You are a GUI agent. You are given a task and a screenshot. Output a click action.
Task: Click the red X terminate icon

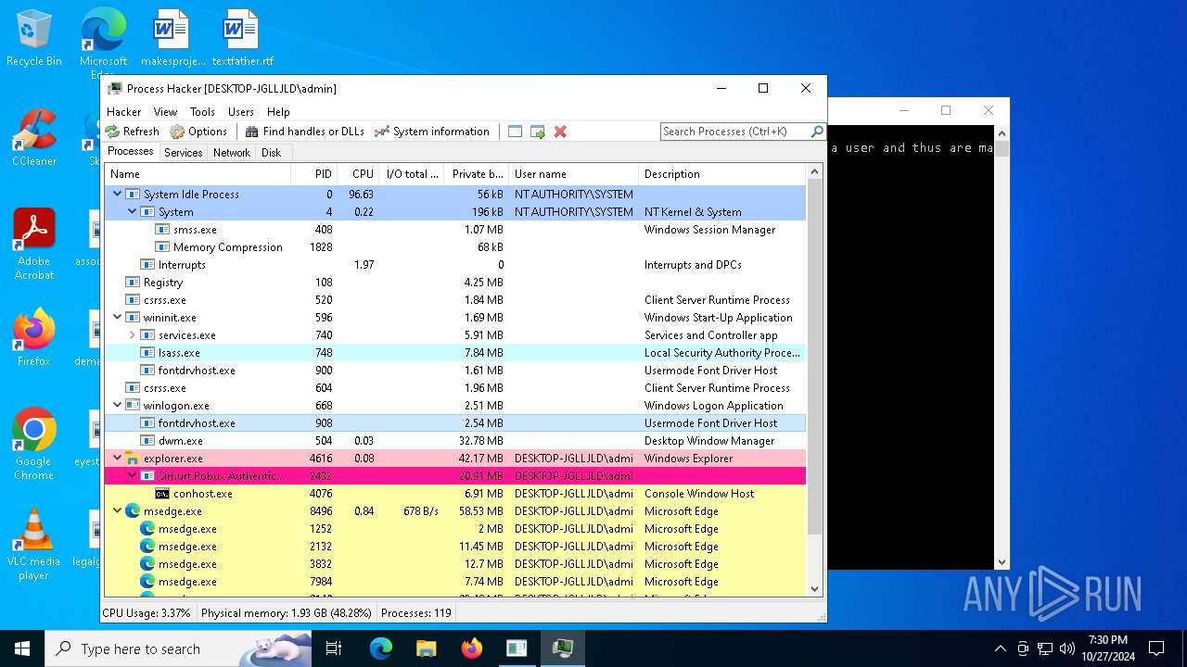point(560,132)
